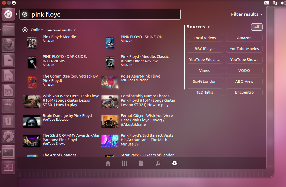Open Syd Barrett Visits His Accountant thumbnail
Image resolution: width=286 pixels, height=187 pixels.
[x=110, y=141]
